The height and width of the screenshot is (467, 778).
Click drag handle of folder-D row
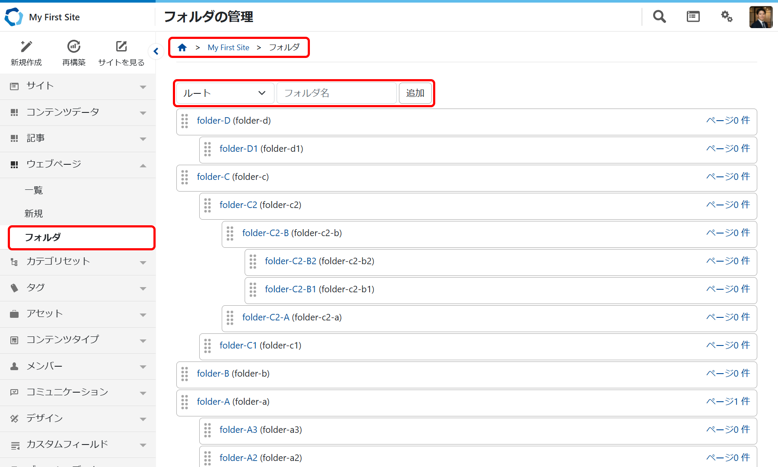click(185, 121)
